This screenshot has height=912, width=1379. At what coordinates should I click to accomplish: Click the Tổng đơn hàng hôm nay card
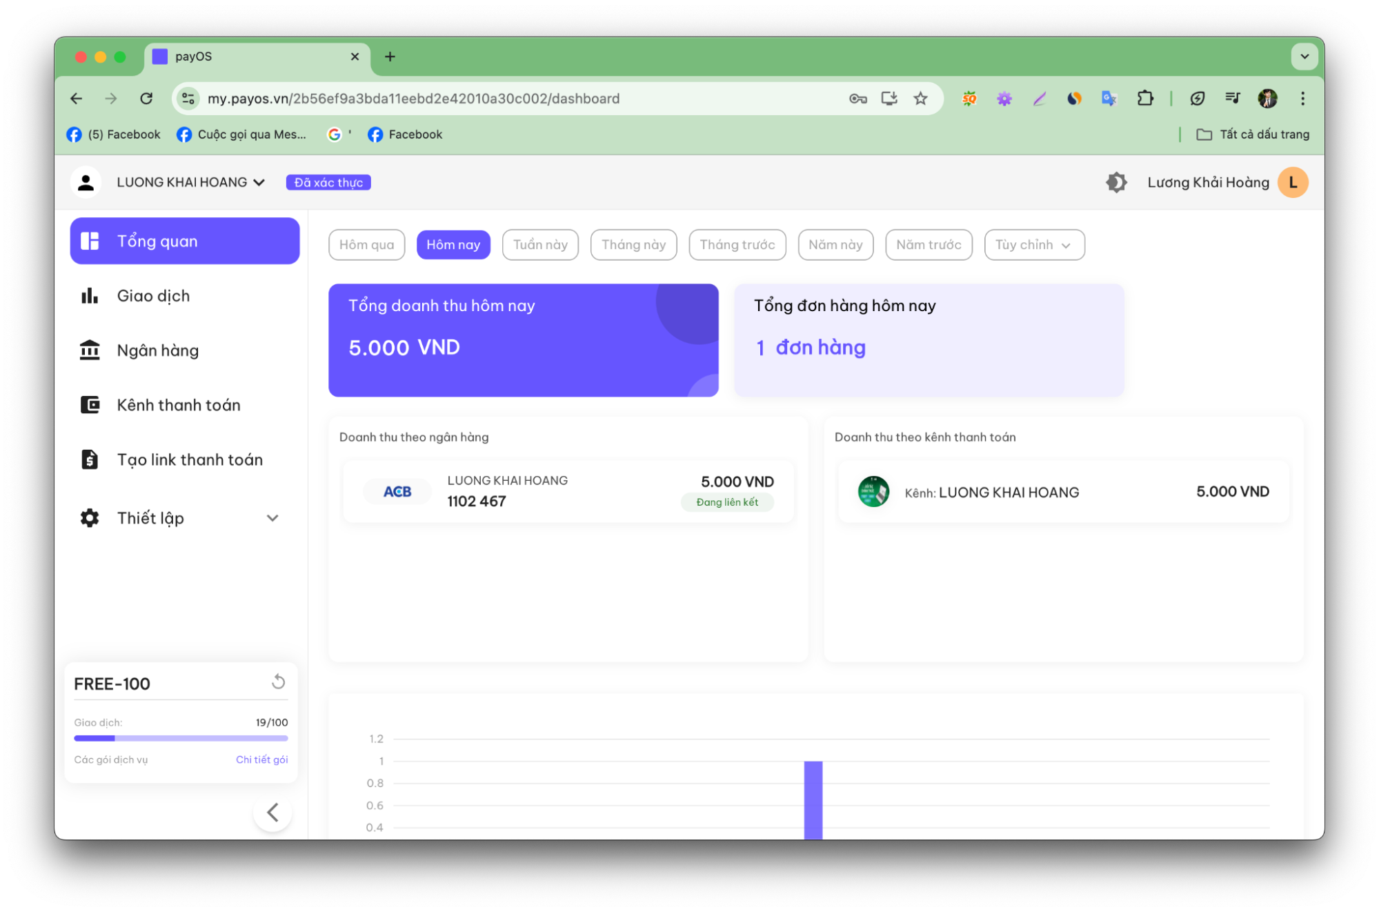point(929,340)
